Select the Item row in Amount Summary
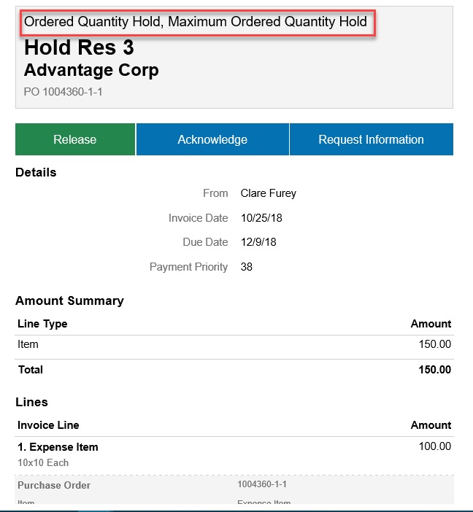Image resolution: width=473 pixels, height=512 pixels. click(x=28, y=344)
